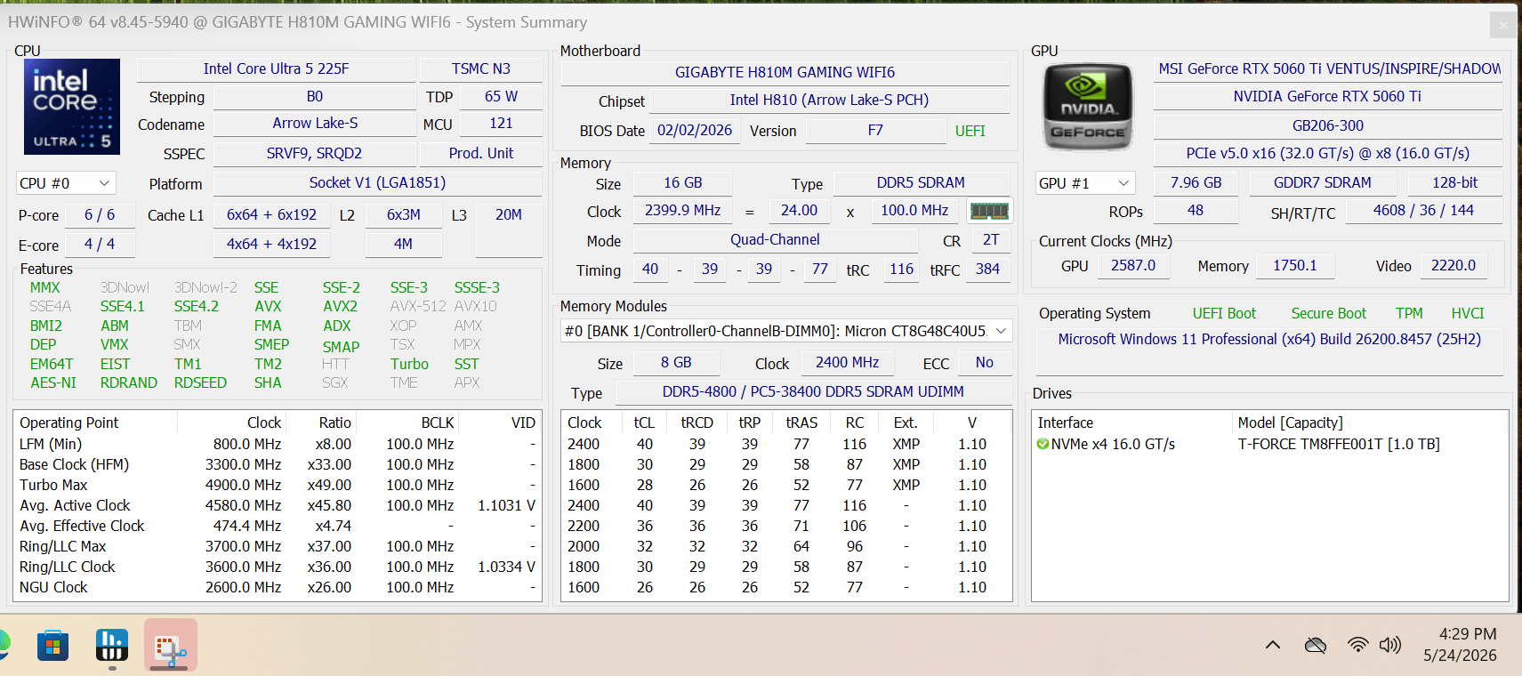Click the Intel Core Ultra 5 225F field
Viewport: 1522px width, 676px height.
pos(276,69)
